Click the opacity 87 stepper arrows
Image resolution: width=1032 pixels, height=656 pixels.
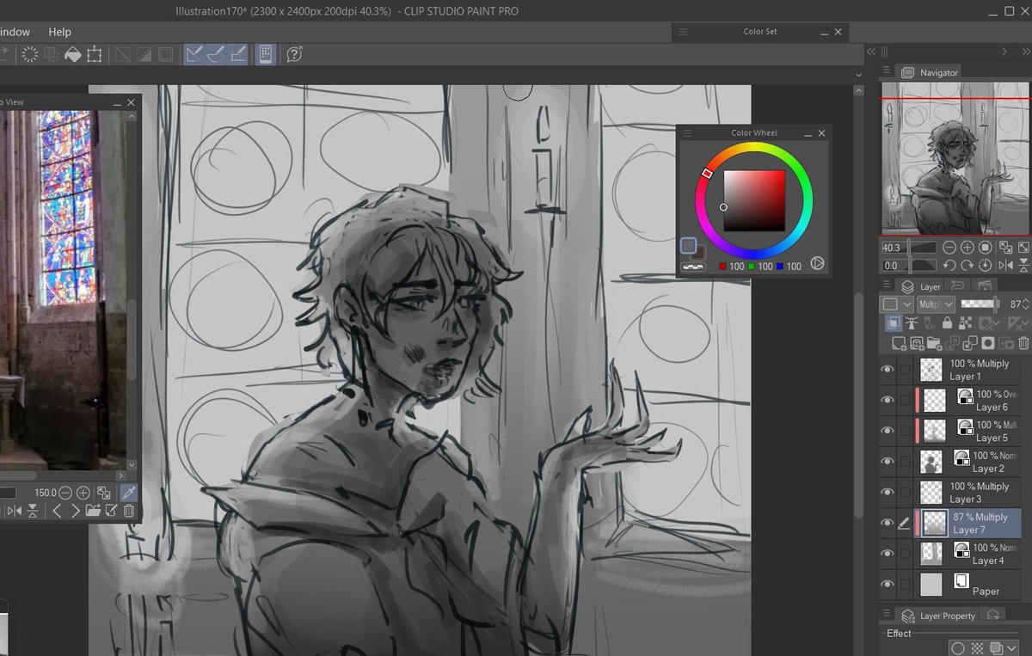click(1026, 304)
